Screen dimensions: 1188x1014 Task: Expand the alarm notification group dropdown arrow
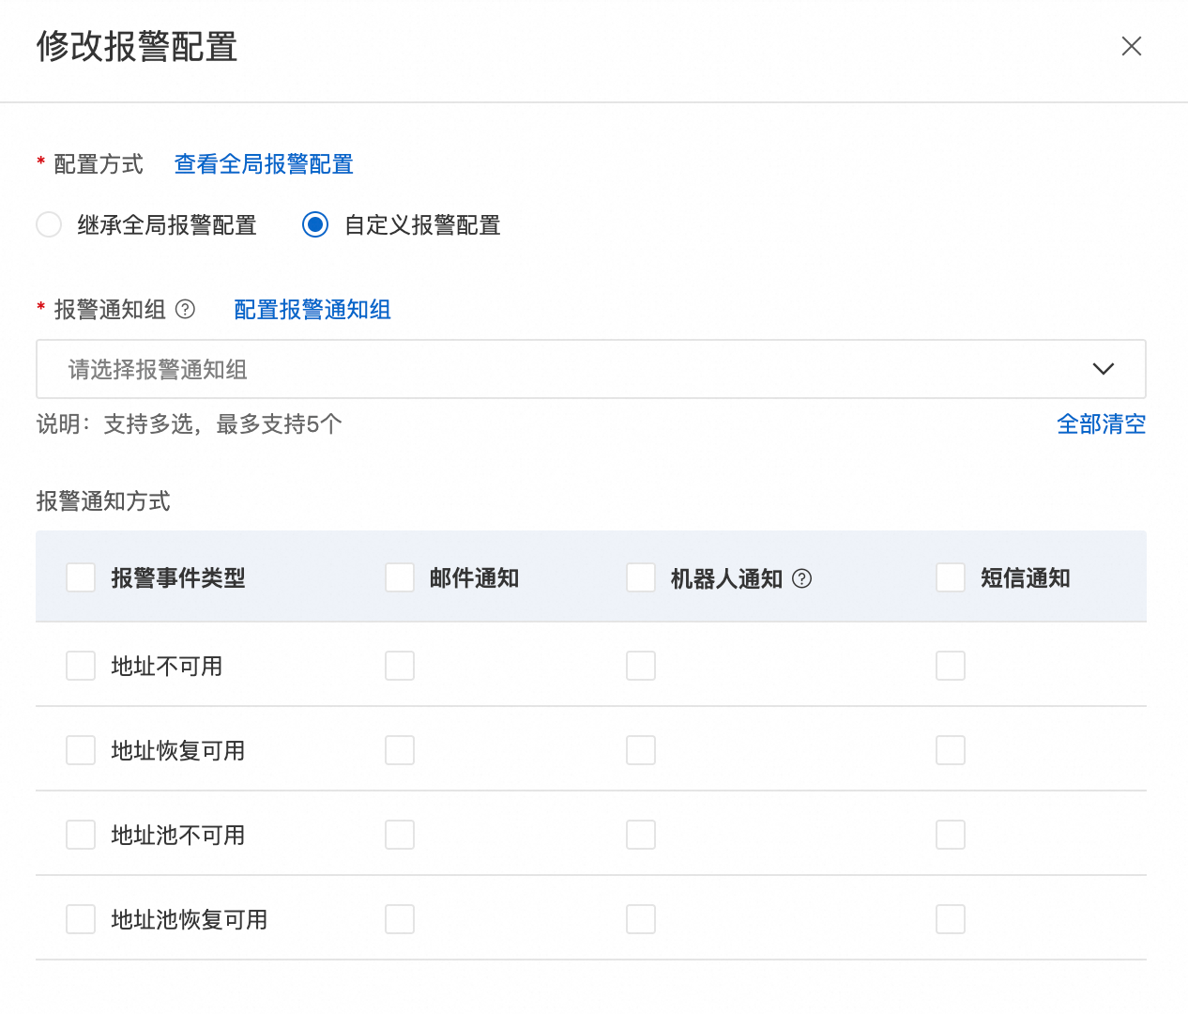(1103, 369)
